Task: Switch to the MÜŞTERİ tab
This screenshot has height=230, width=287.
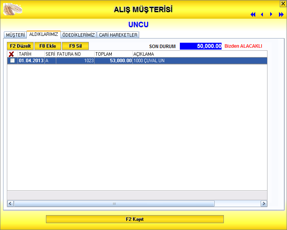Action: pyautogui.click(x=15, y=35)
